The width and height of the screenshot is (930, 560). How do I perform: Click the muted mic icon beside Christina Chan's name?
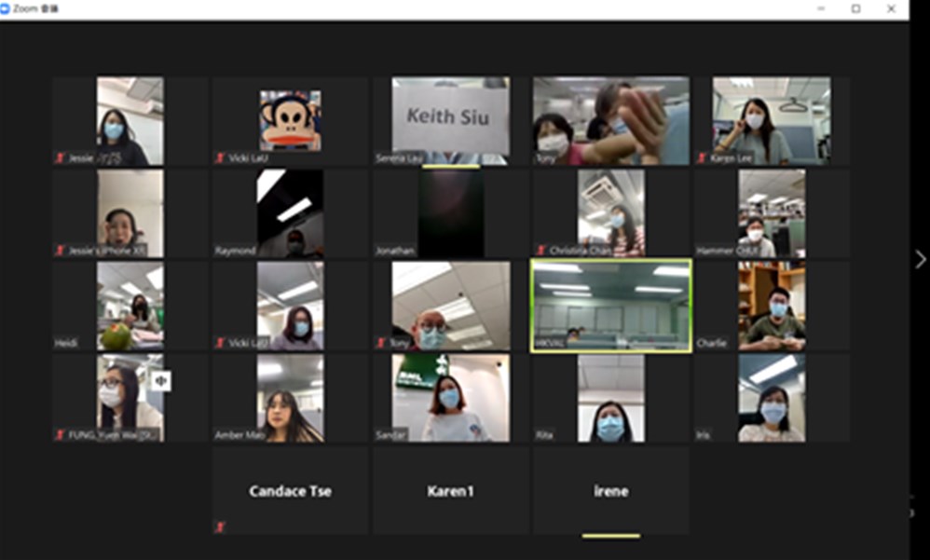tap(541, 250)
